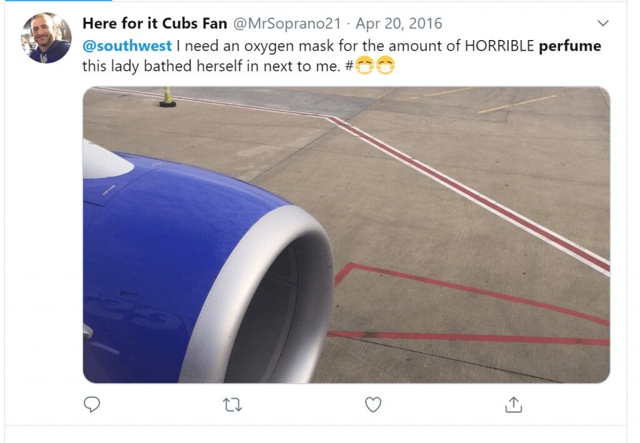The image size is (640, 443).
Task: Select the first face mask emoji
Action: coord(364,66)
